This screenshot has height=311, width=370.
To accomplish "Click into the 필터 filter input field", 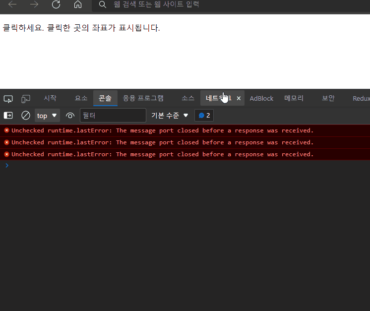I will point(113,116).
